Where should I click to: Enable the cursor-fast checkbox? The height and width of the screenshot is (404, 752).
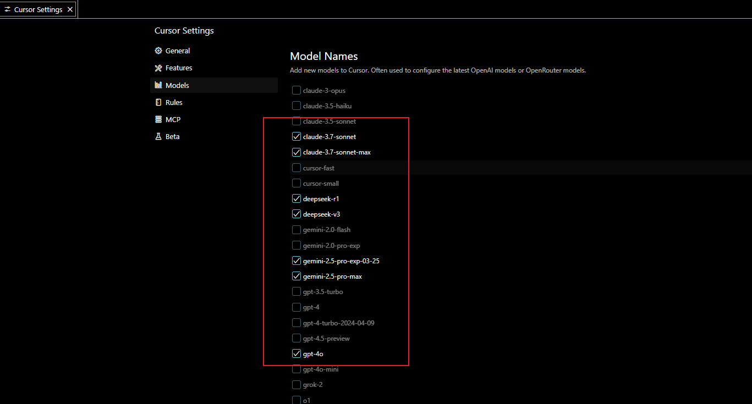tap(297, 168)
